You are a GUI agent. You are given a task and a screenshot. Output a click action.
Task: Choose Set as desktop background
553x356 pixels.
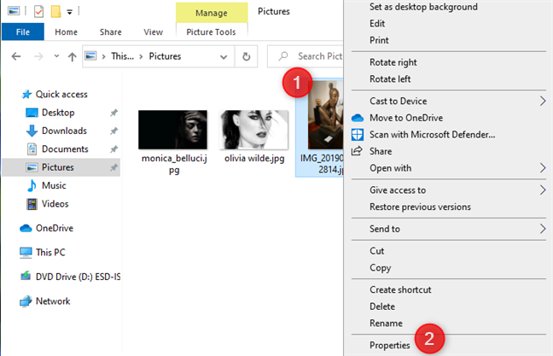pos(423,7)
